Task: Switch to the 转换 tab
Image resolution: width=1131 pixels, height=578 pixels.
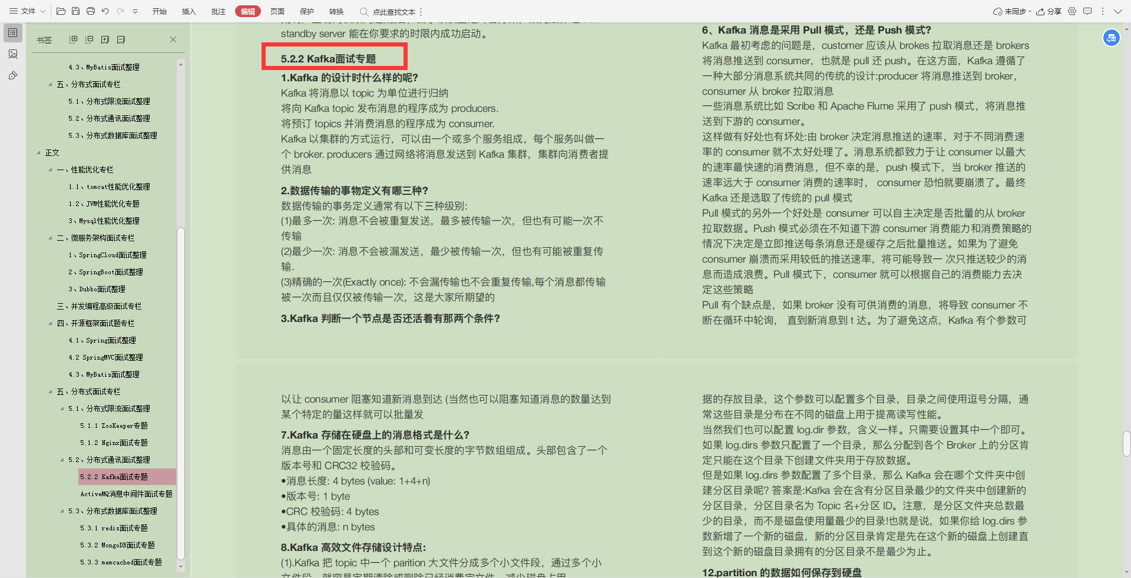Action: tap(336, 11)
